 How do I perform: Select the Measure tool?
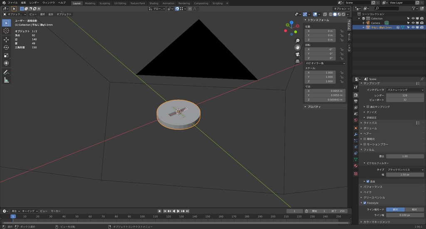(6, 80)
